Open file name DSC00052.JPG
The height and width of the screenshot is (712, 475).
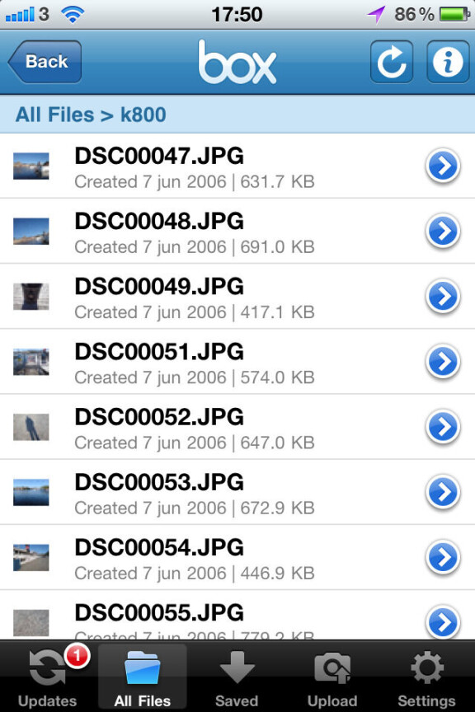(x=159, y=417)
